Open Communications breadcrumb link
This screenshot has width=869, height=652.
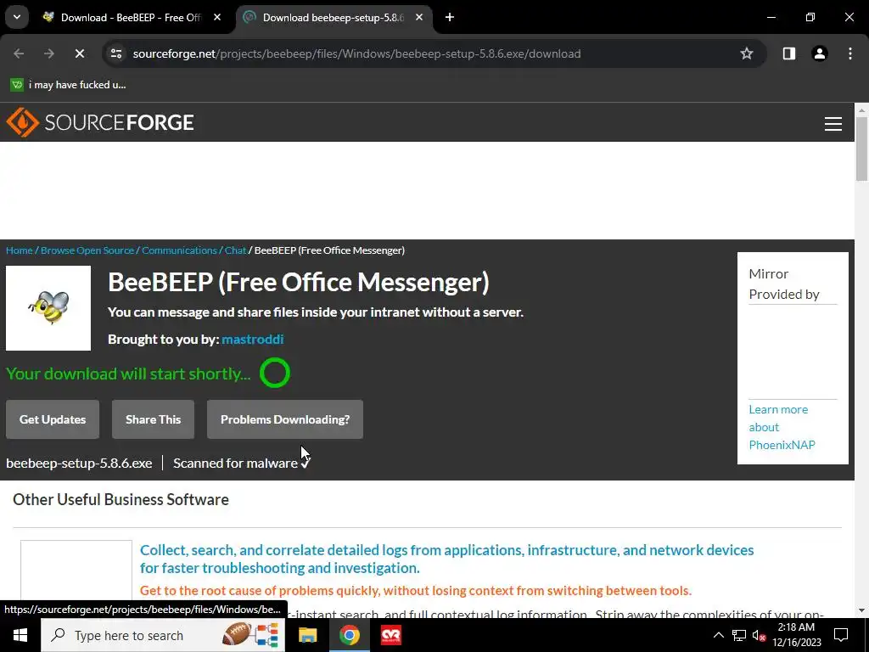click(179, 250)
